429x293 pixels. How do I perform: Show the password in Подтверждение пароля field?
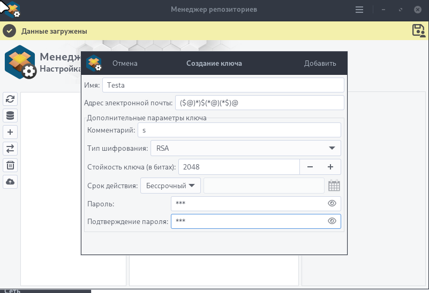(x=332, y=221)
